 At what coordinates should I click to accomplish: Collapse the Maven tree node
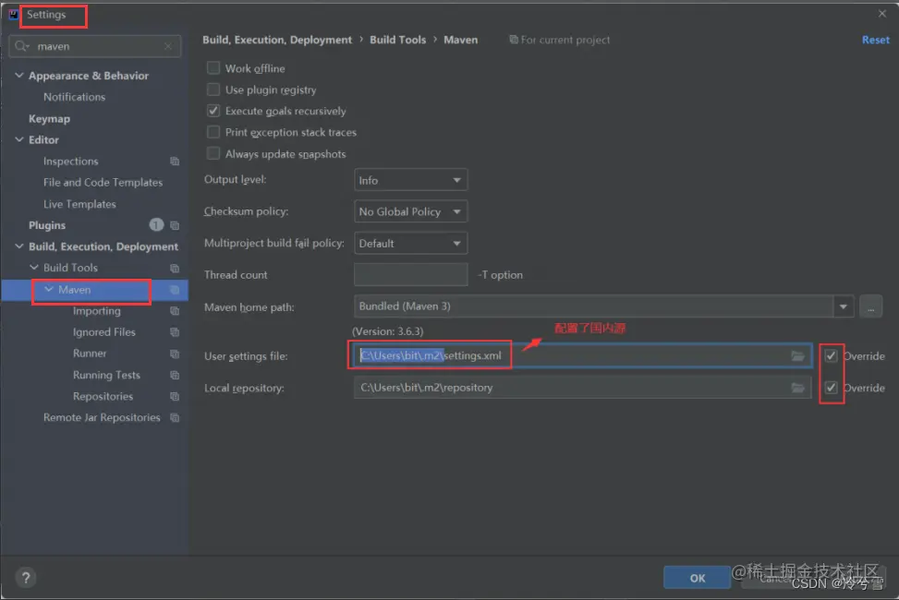pyautogui.click(x=49, y=290)
